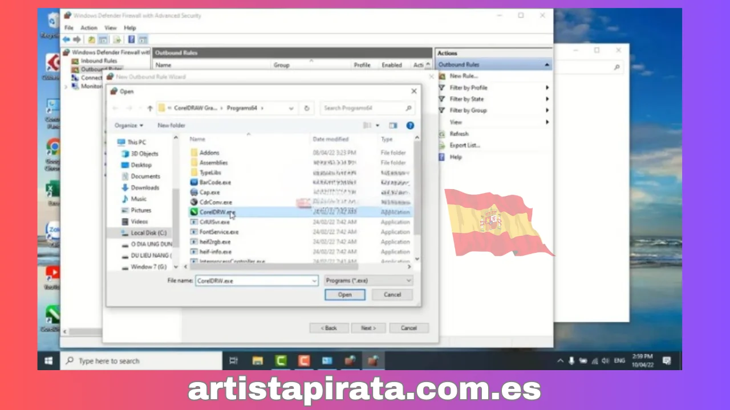The height and width of the screenshot is (410, 730).
Task: Open the File menu in Firewall window
Action: [x=69, y=28]
